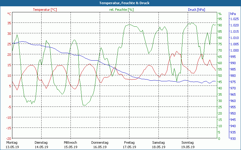This screenshot has width=241, height=150.
Task: Click the blue 'hPa' unit label
Action: click(233, 14)
